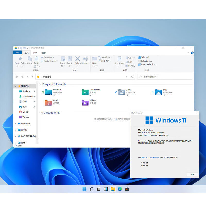The width and height of the screenshot is (206, 206).
Task: Click Select none in the ribbon
Action: tap(145, 61)
